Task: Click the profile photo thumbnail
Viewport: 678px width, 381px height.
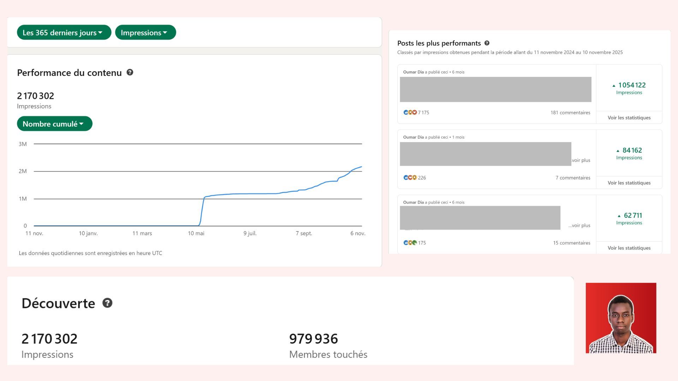Action: pyautogui.click(x=621, y=318)
